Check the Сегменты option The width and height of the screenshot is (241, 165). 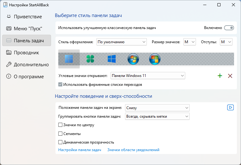click(60, 133)
